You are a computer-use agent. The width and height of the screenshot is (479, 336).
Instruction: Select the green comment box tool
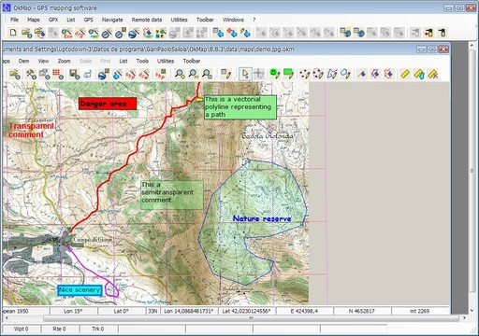288,74
